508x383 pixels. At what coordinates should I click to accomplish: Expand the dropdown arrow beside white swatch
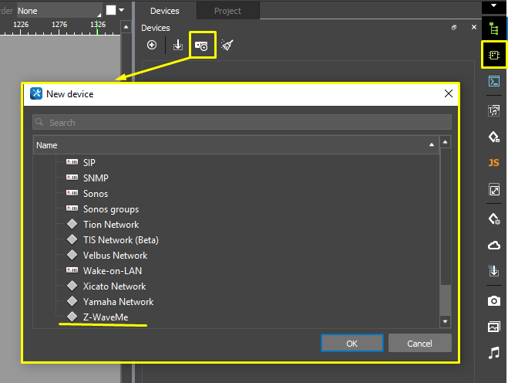pos(122,10)
